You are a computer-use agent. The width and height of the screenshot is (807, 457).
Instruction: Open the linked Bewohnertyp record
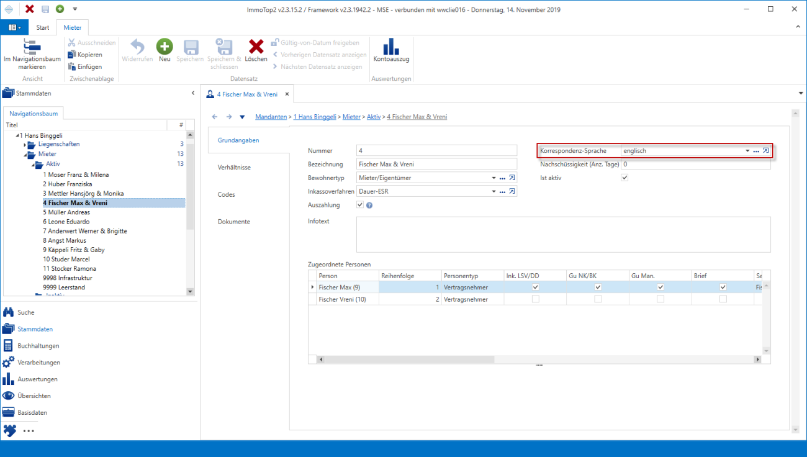click(512, 178)
